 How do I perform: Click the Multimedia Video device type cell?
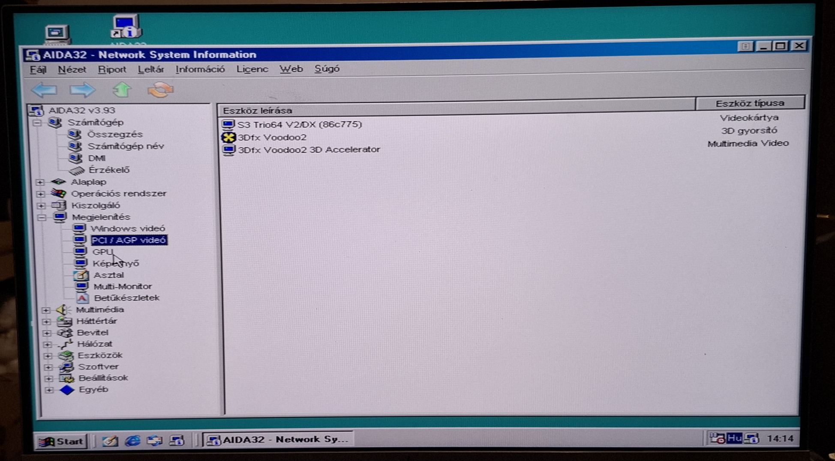pos(748,143)
